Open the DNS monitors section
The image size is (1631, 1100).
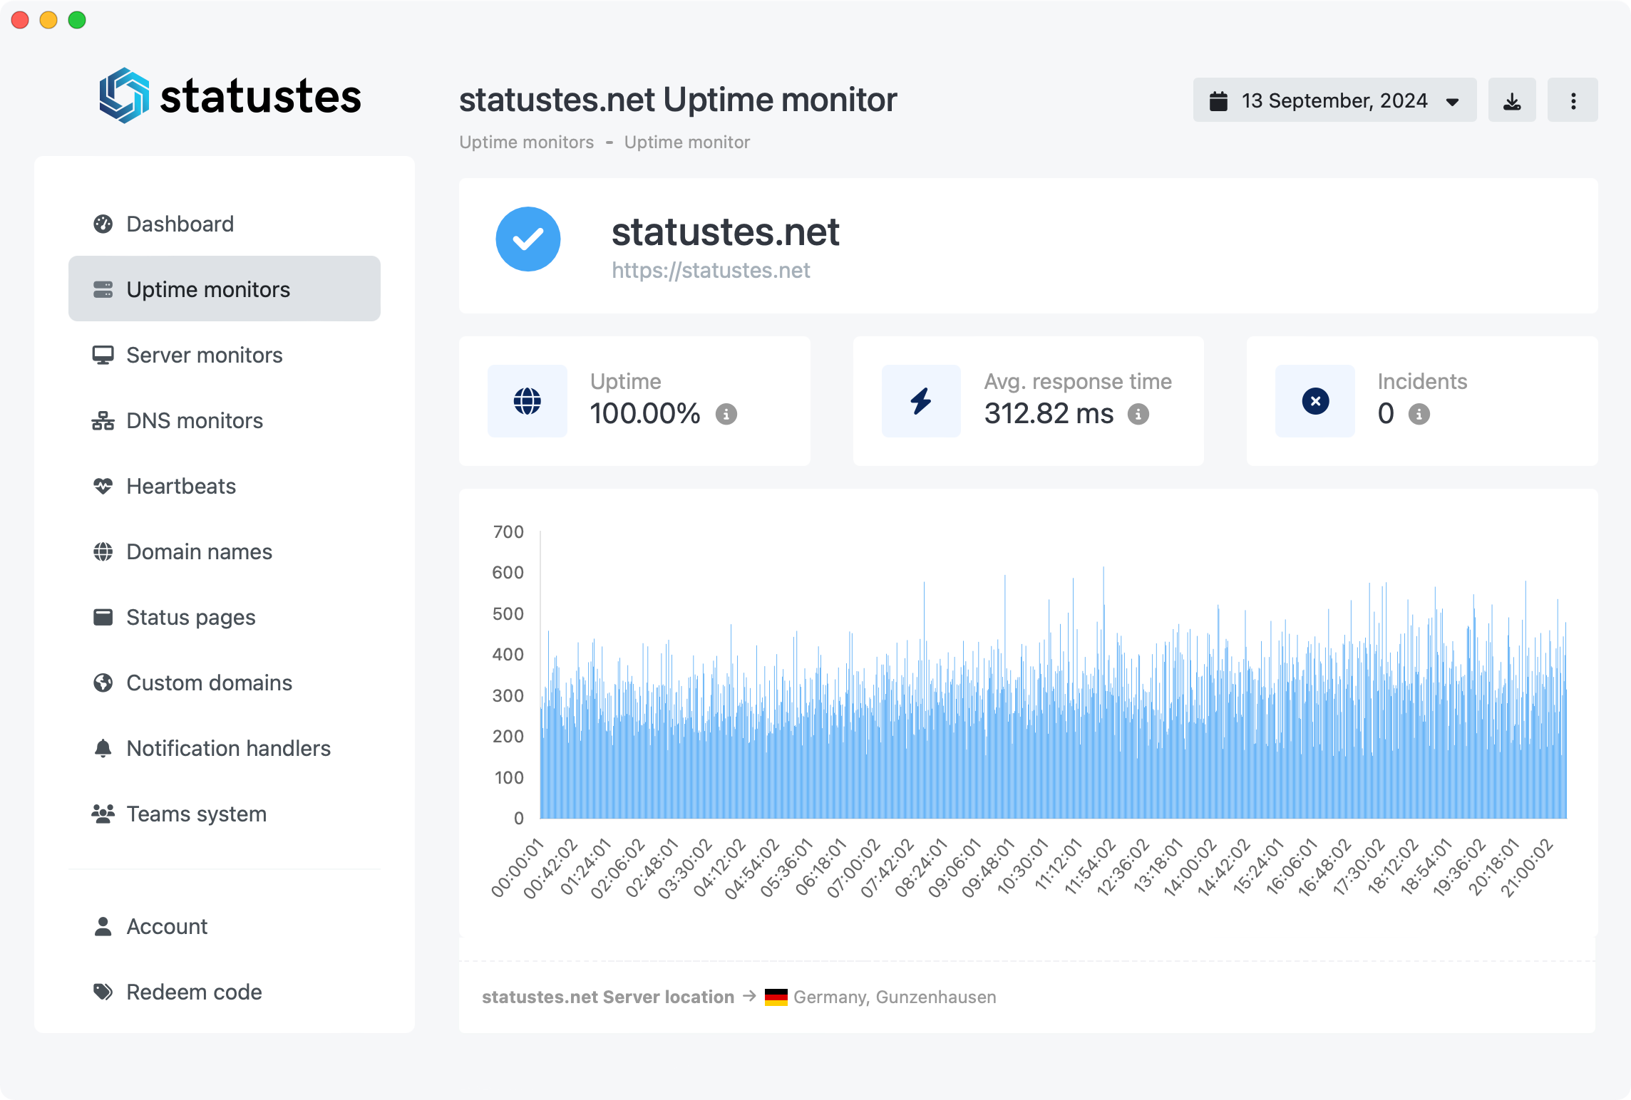tap(194, 420)
